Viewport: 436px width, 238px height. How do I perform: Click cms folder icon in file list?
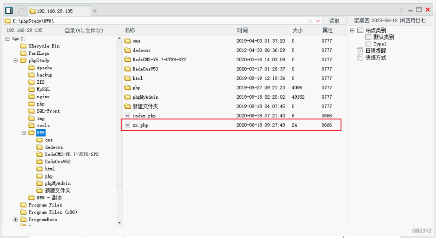[x=128, y=41]
